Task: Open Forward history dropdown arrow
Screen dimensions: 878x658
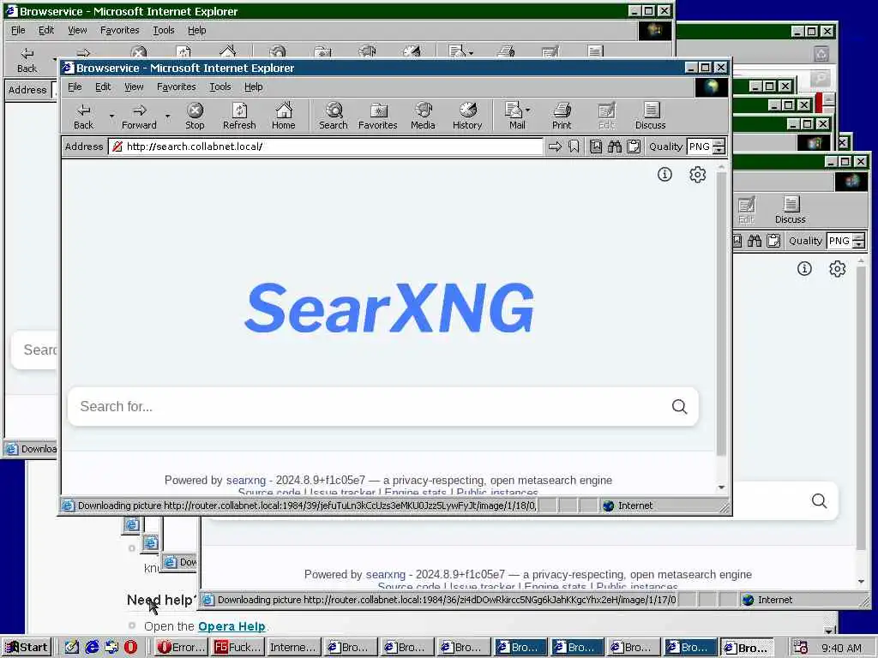Action: [x=167, y=117]
